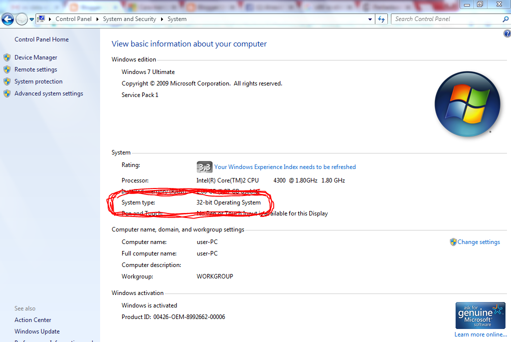Refresh the Windows Experience Index via its link
This screenshot has height=342, width=511.
click(x=285, y=166)
